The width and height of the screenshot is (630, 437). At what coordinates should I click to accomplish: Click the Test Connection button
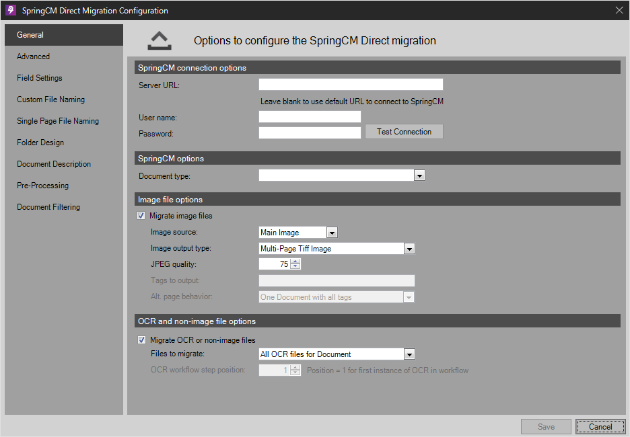(x=405, y=132)
